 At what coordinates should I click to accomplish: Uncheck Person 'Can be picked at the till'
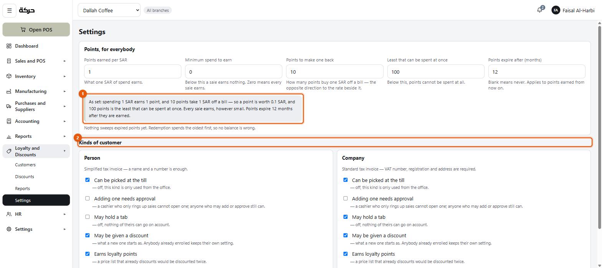pyautogui.click(x=88, y=180)
